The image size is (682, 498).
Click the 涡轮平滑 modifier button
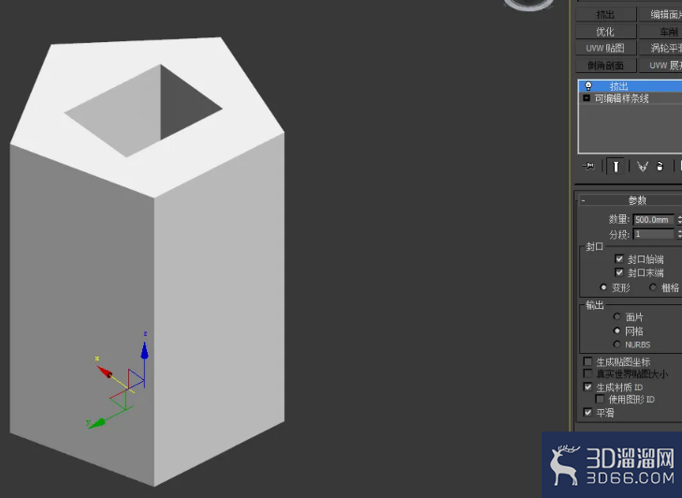[x=660, y=48]
